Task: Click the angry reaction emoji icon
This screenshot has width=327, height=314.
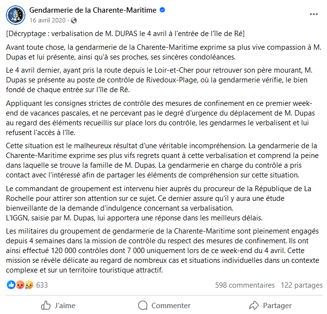Action: pyautogui.click(x=20, y=285)
